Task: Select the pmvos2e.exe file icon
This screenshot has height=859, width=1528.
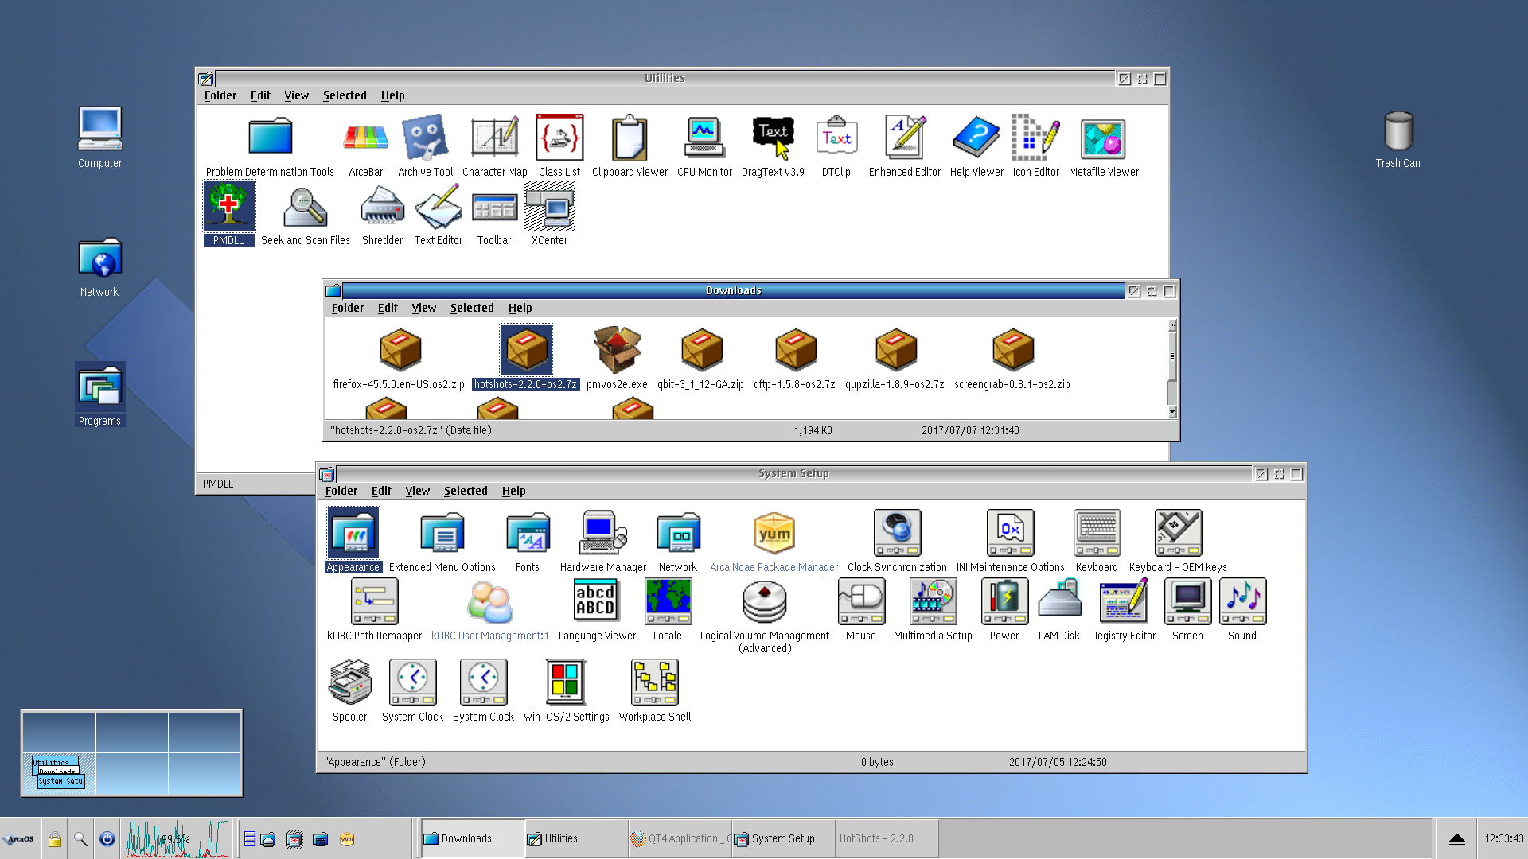Action: (x=617, y=350)
